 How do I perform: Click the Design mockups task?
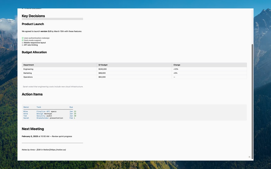(44, 114)
